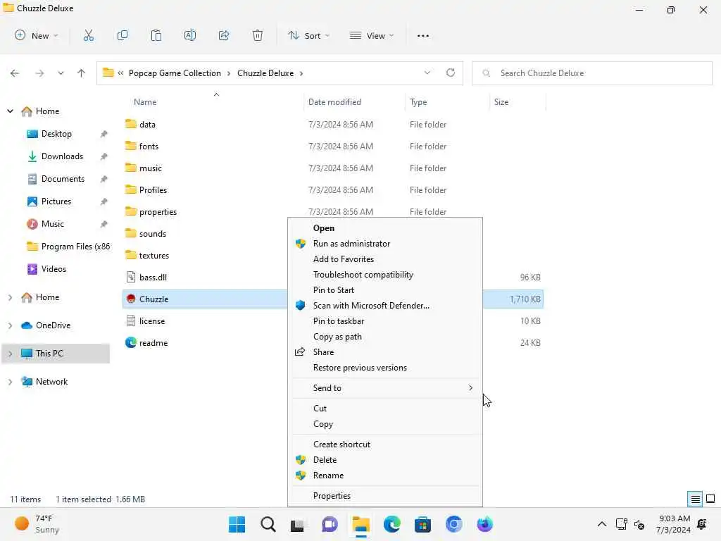Open Firefox from taskbar
This screenshot has width=721, height=541.
pos(484,524)
